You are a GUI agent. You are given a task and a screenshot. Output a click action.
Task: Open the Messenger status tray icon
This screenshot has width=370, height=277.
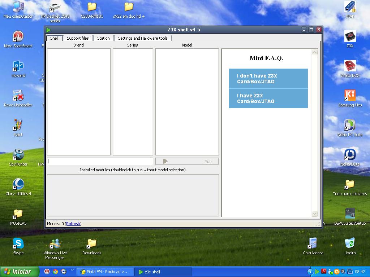tap(330, 272)
